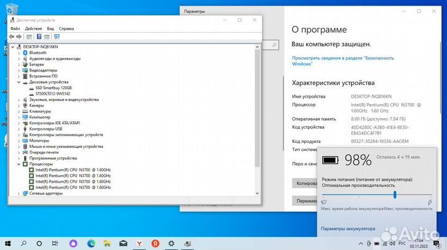Open network icon in system tray
Viewport: 447px width, 250px height.
tap(384, 244)
